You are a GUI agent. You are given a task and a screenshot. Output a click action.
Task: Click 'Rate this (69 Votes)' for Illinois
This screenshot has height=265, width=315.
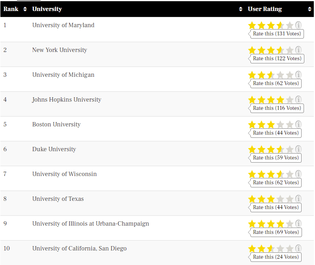point(276,232)
